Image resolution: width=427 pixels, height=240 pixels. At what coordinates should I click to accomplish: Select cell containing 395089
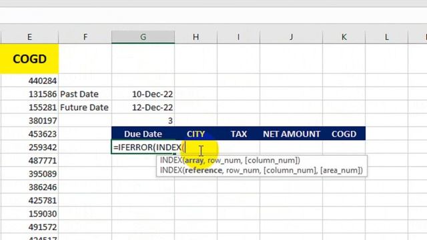click(x=29, y=174)
